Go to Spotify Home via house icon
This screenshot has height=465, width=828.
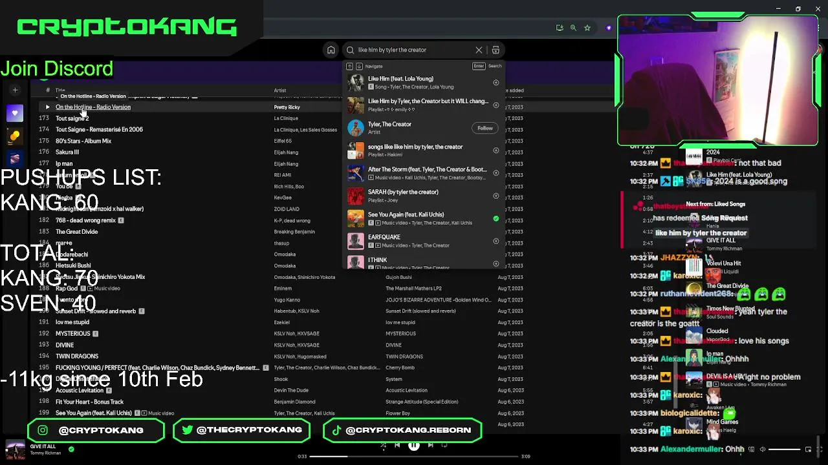[x=331, y=50]
